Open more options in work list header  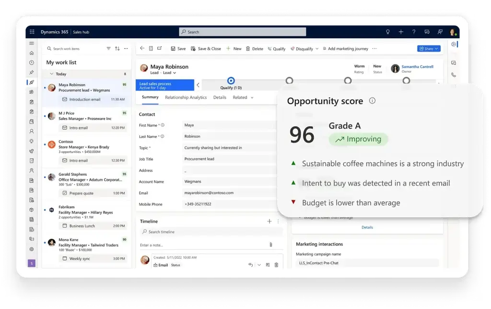tap(126, 48)
